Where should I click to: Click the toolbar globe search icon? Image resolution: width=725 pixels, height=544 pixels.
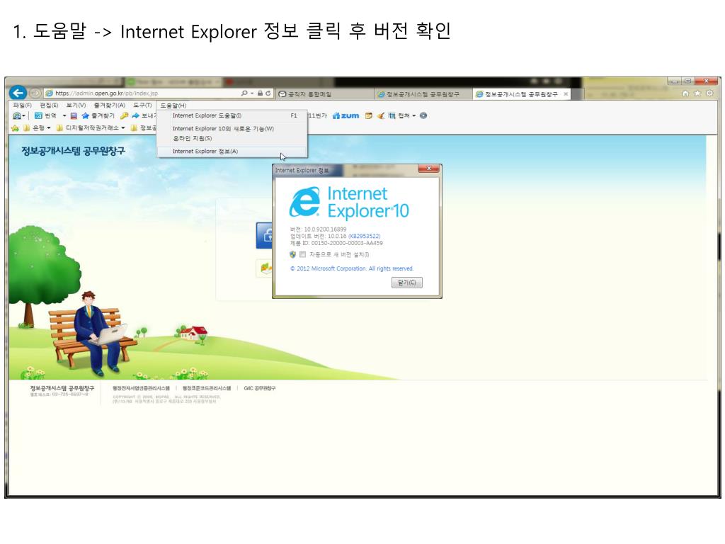(17, 115)
